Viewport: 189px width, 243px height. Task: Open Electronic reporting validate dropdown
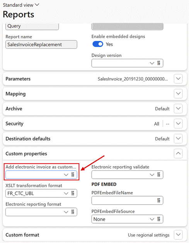152,175
